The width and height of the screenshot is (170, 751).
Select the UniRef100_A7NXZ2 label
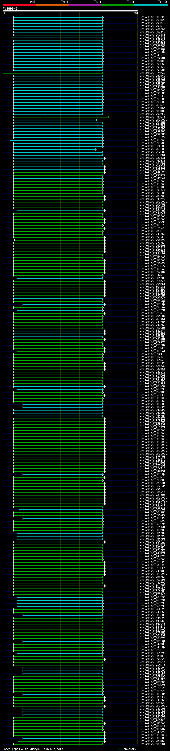(152, 73)
